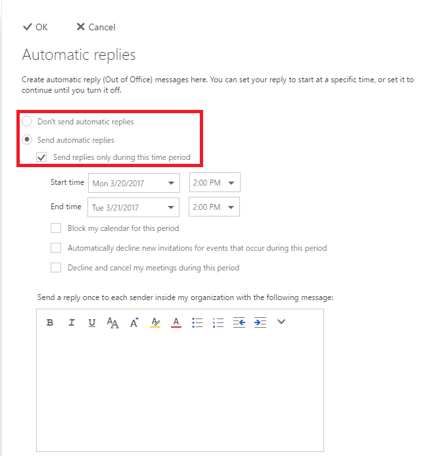Check Automatically decline new invitations checkbox
Screen dimensions: 424x456
56,248
